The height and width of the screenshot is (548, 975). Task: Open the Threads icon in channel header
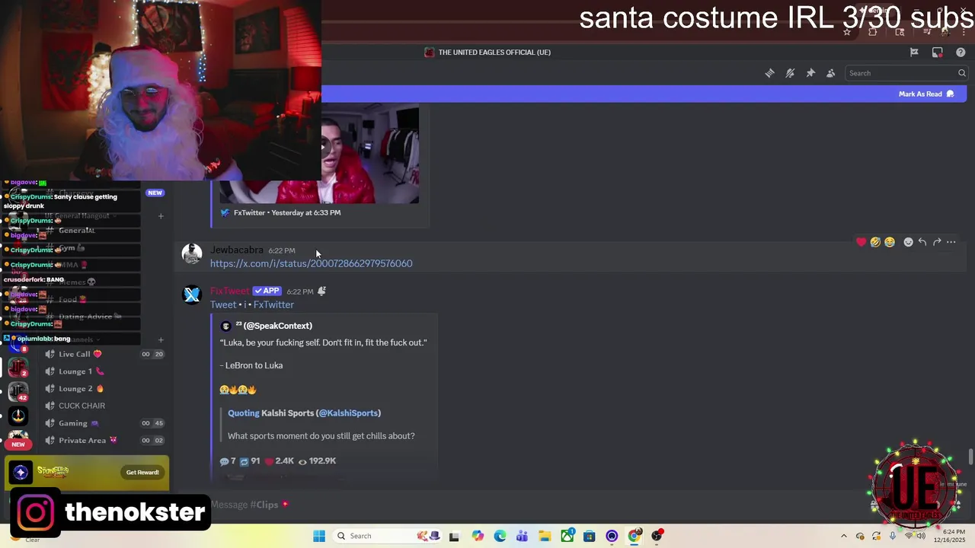[769, 73]
